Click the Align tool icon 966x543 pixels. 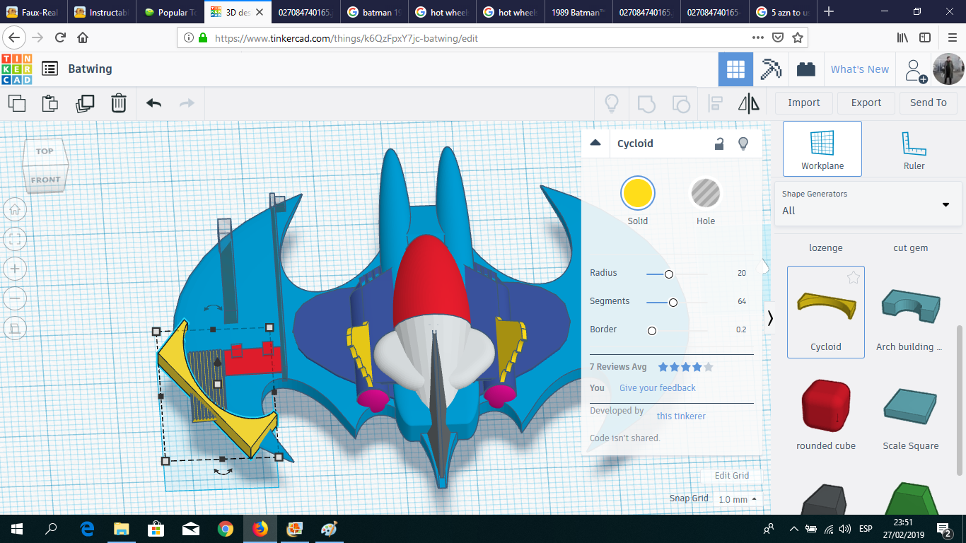coord(714,103)
